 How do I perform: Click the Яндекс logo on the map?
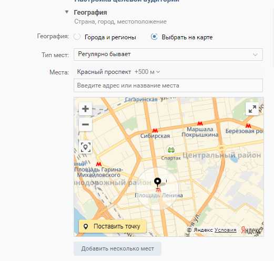[251, 231]
